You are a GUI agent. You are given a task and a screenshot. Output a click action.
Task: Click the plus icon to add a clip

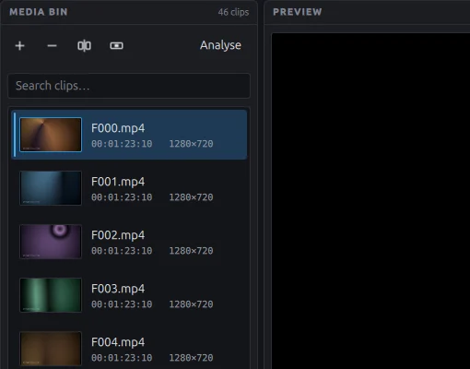click(20, 46)
